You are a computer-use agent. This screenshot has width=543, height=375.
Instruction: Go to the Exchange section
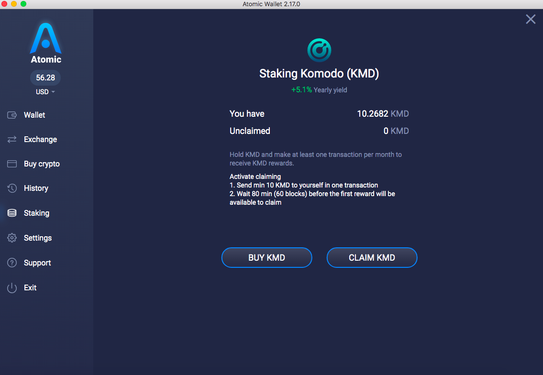pyautogui.click(x=40, y=140)
